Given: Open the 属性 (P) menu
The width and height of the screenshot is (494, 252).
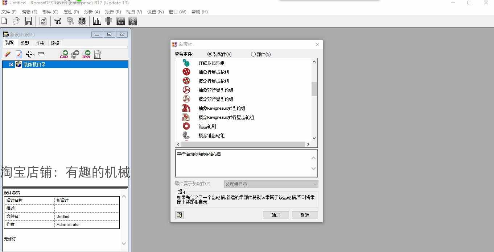Looking at the screenshot, I should tap(71, 12).
